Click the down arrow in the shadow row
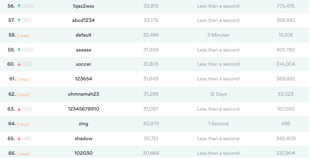The height and width of the screenshot is (158, 309). pyautogui.click(x=19, y=139)
